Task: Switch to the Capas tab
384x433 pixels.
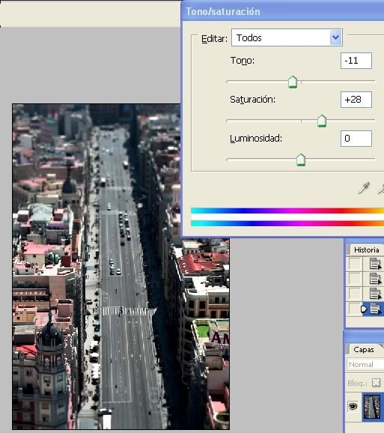Action: point(364,350)
